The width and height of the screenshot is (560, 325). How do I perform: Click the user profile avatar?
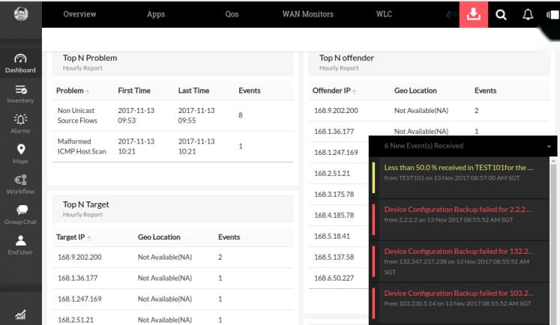[20, 13]
